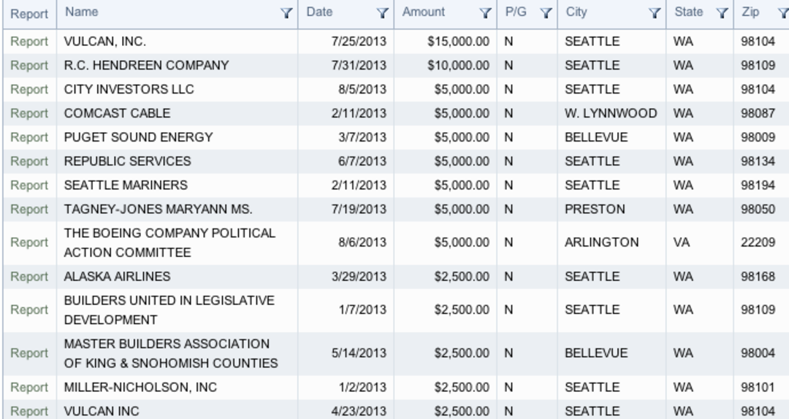
Task: Click the date 7/25/2013
Action: [359, 42]
